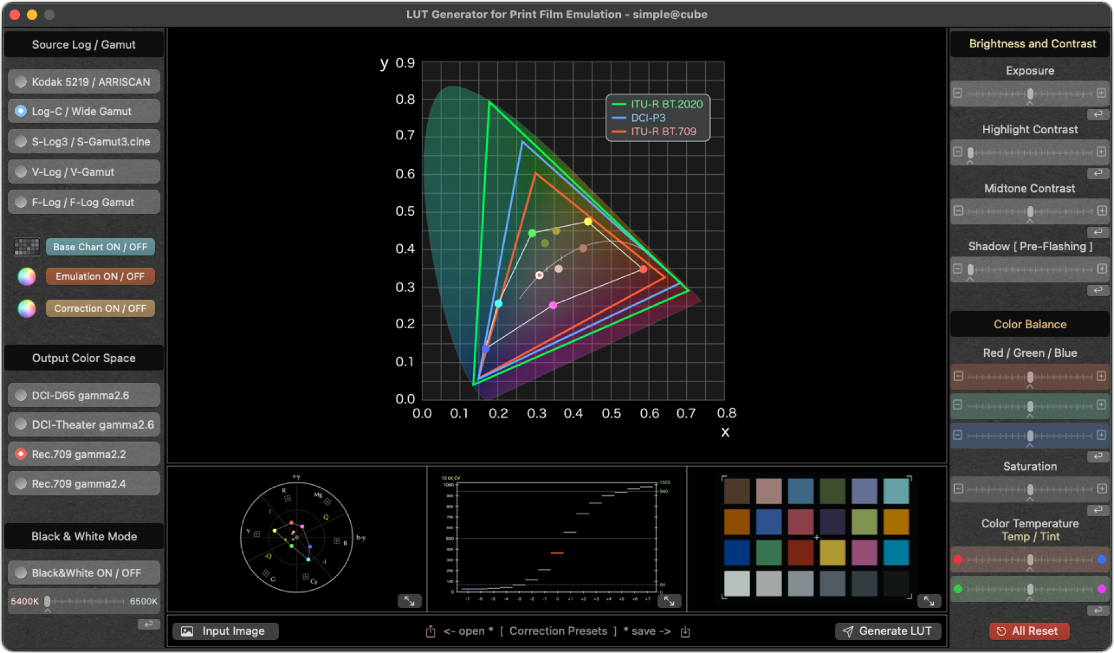The height and width of the screenshot is (653, 1114).
Task: Toggle Black&White ON / OFF
Action: tap(84, 572)
